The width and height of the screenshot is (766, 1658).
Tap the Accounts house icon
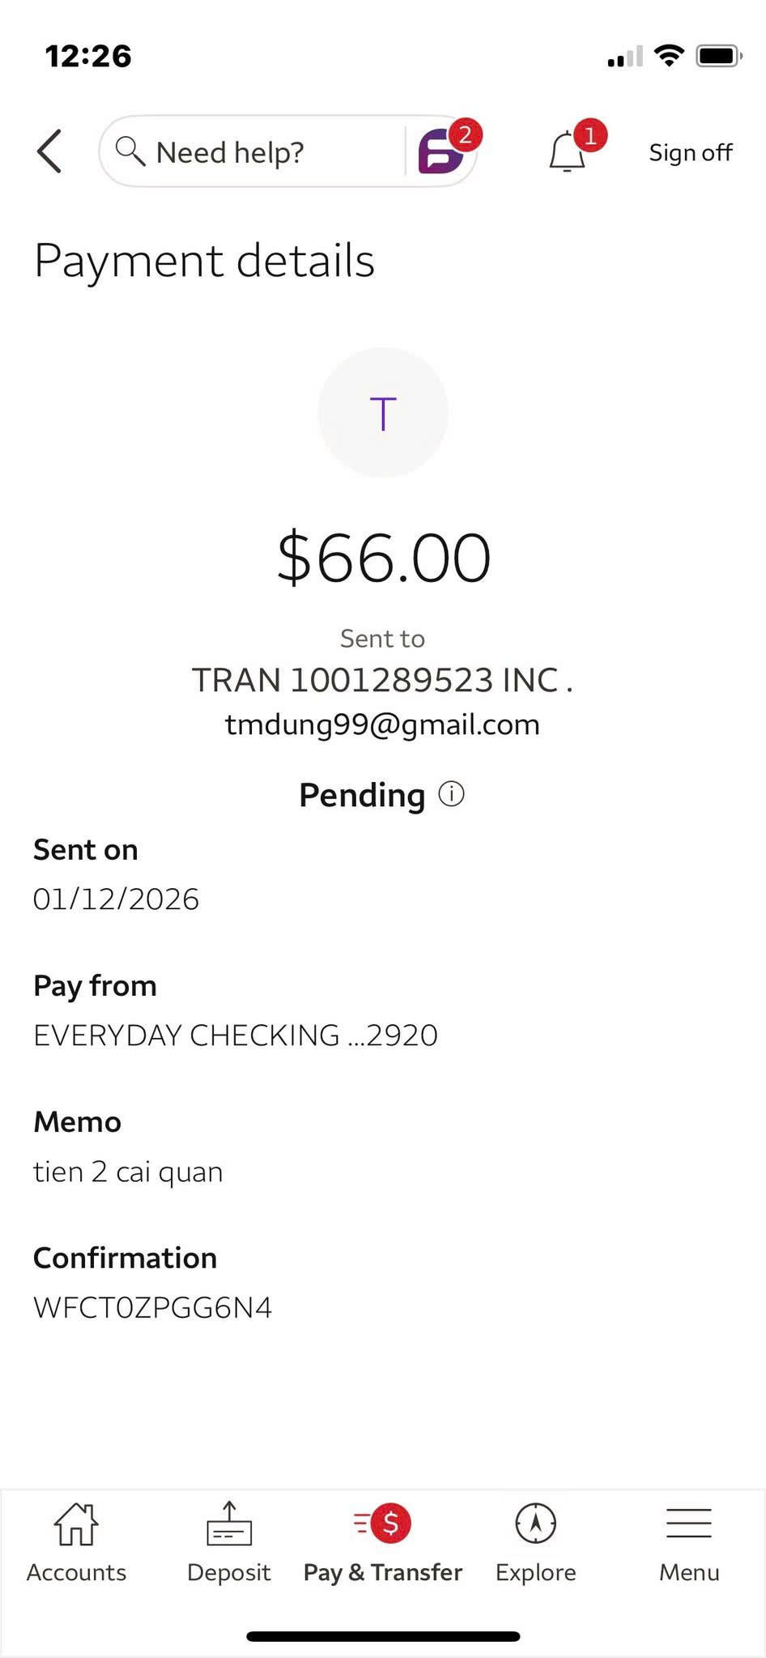tap(76, 1524)
